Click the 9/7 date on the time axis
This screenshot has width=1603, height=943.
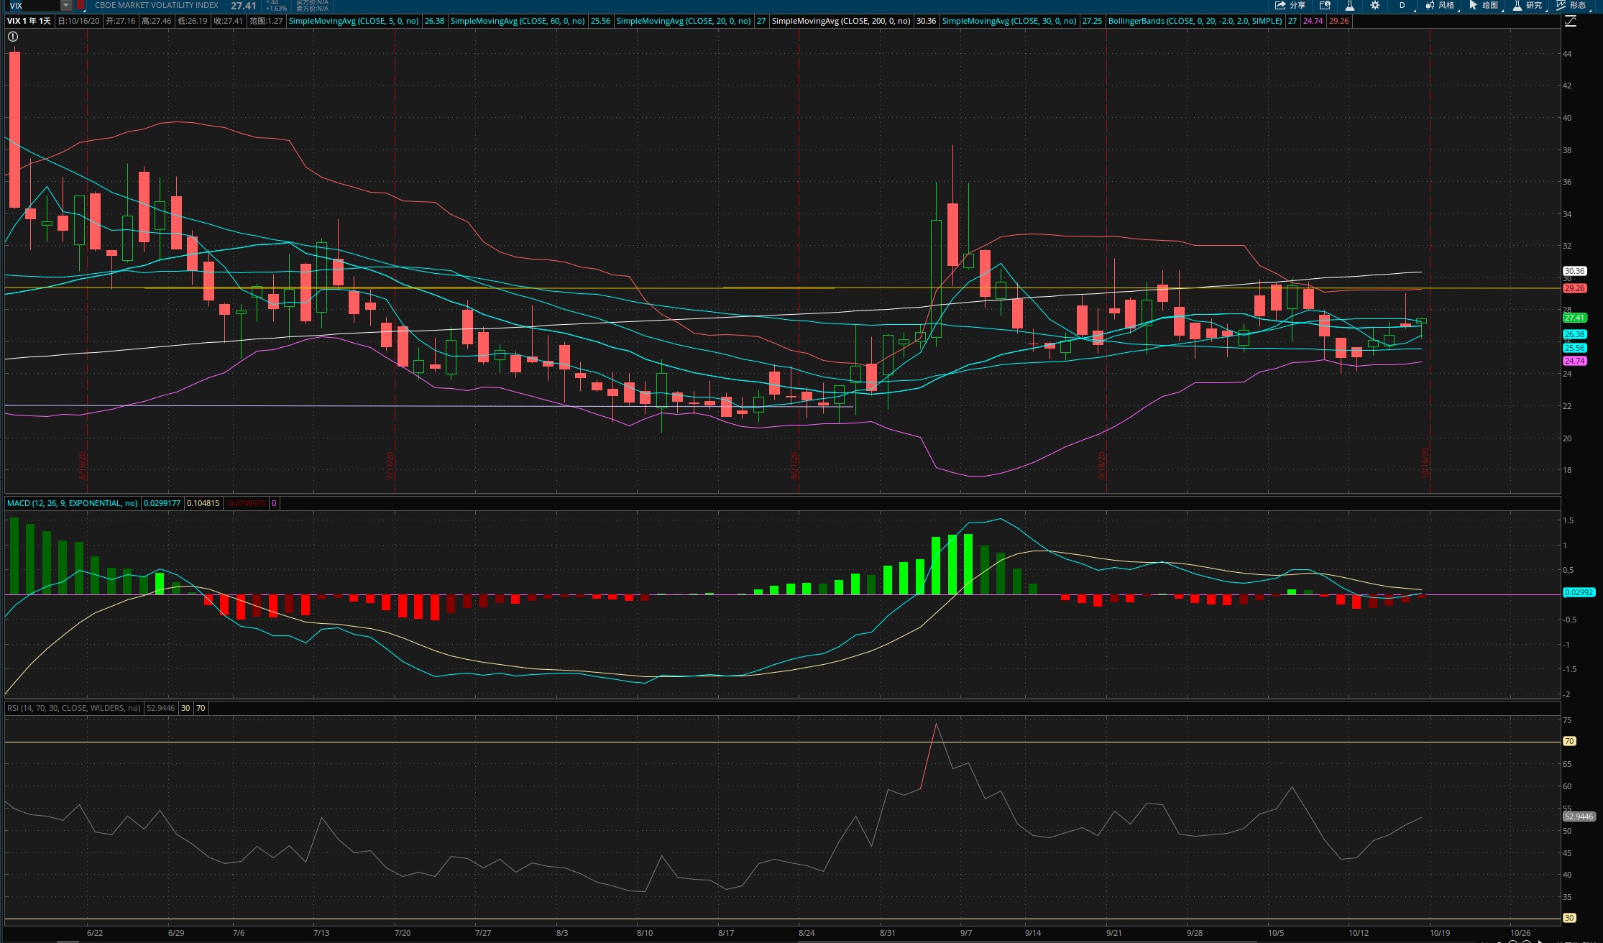pos(966,933)
